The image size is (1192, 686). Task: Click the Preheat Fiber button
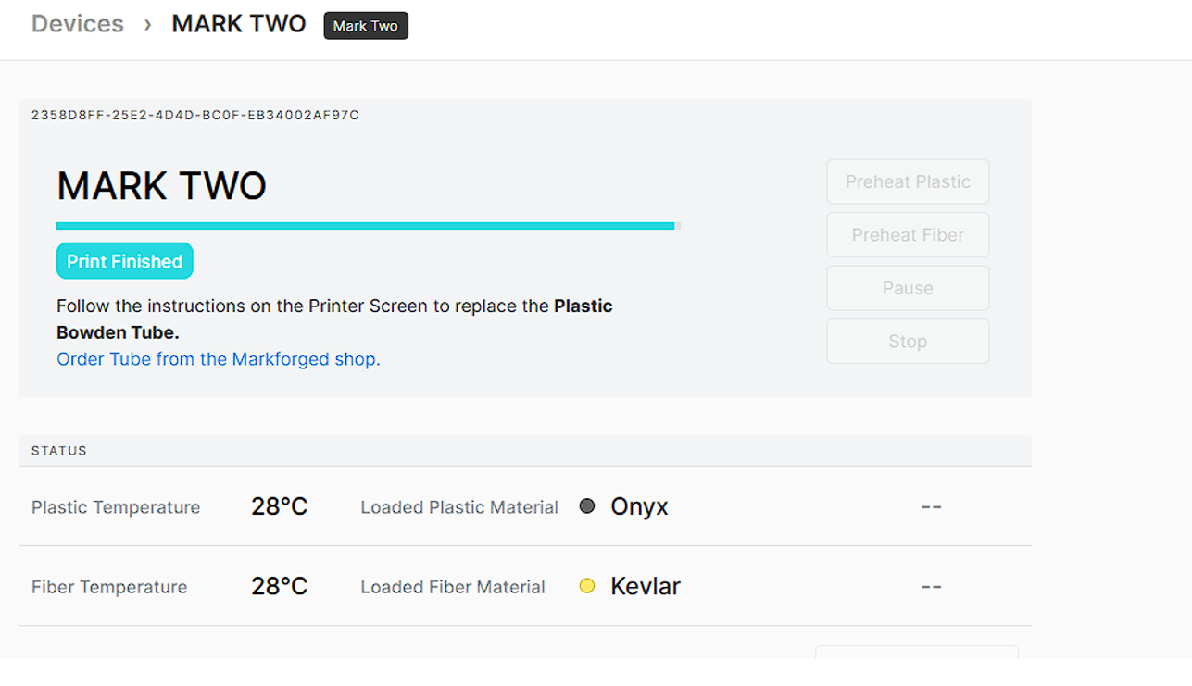(x=907, y=234)
